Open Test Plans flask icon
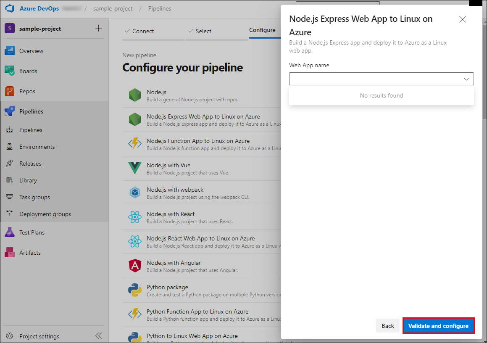 pos(10,232)
